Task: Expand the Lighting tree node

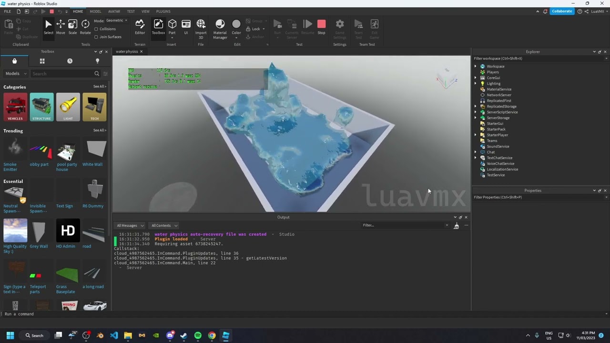Action: (x=475, y=83)
